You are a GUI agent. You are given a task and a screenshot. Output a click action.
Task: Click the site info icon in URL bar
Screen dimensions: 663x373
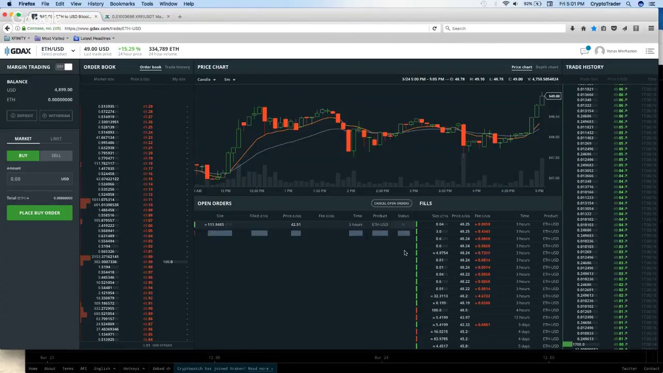(x=17, y=28)
